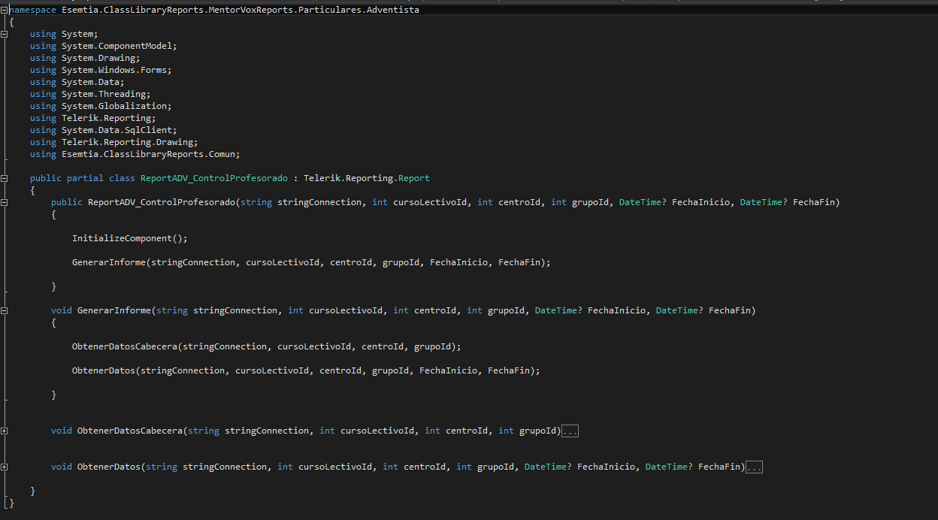Click the line 'using System.Data.SqlClient;'
Viewport: 938px width, 520px height.
104,130
